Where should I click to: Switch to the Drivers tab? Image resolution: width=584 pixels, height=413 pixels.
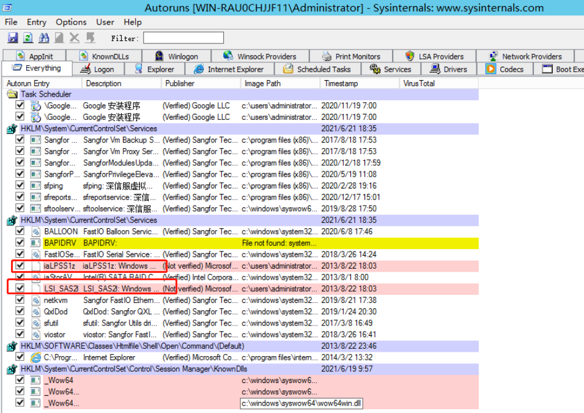click(449, 69)
